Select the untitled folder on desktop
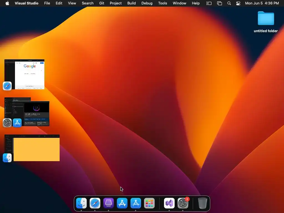This screenshot has height=213, width=284. pyautogui.click(x=266, y=18)
